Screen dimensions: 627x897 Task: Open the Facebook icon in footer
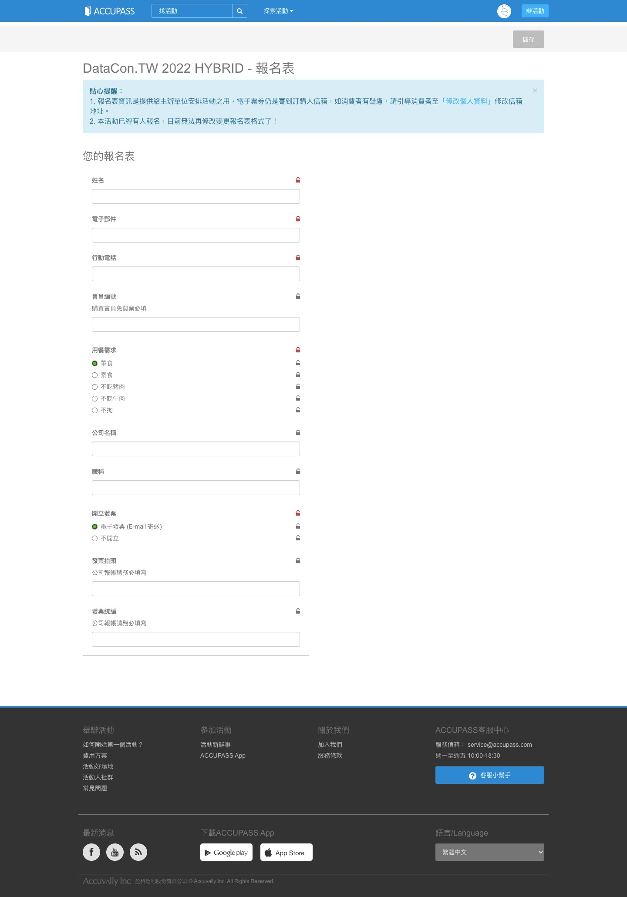(x=91, y=852)
